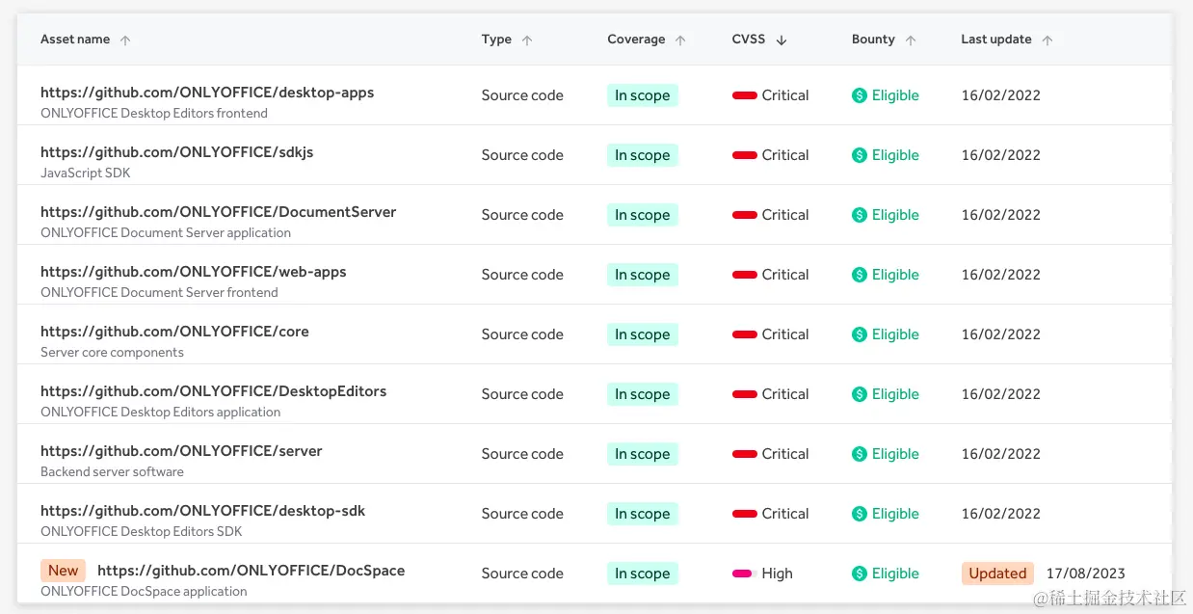Click the sort arrow beside Last update

pyautogui.click(x=1049, y=40)
